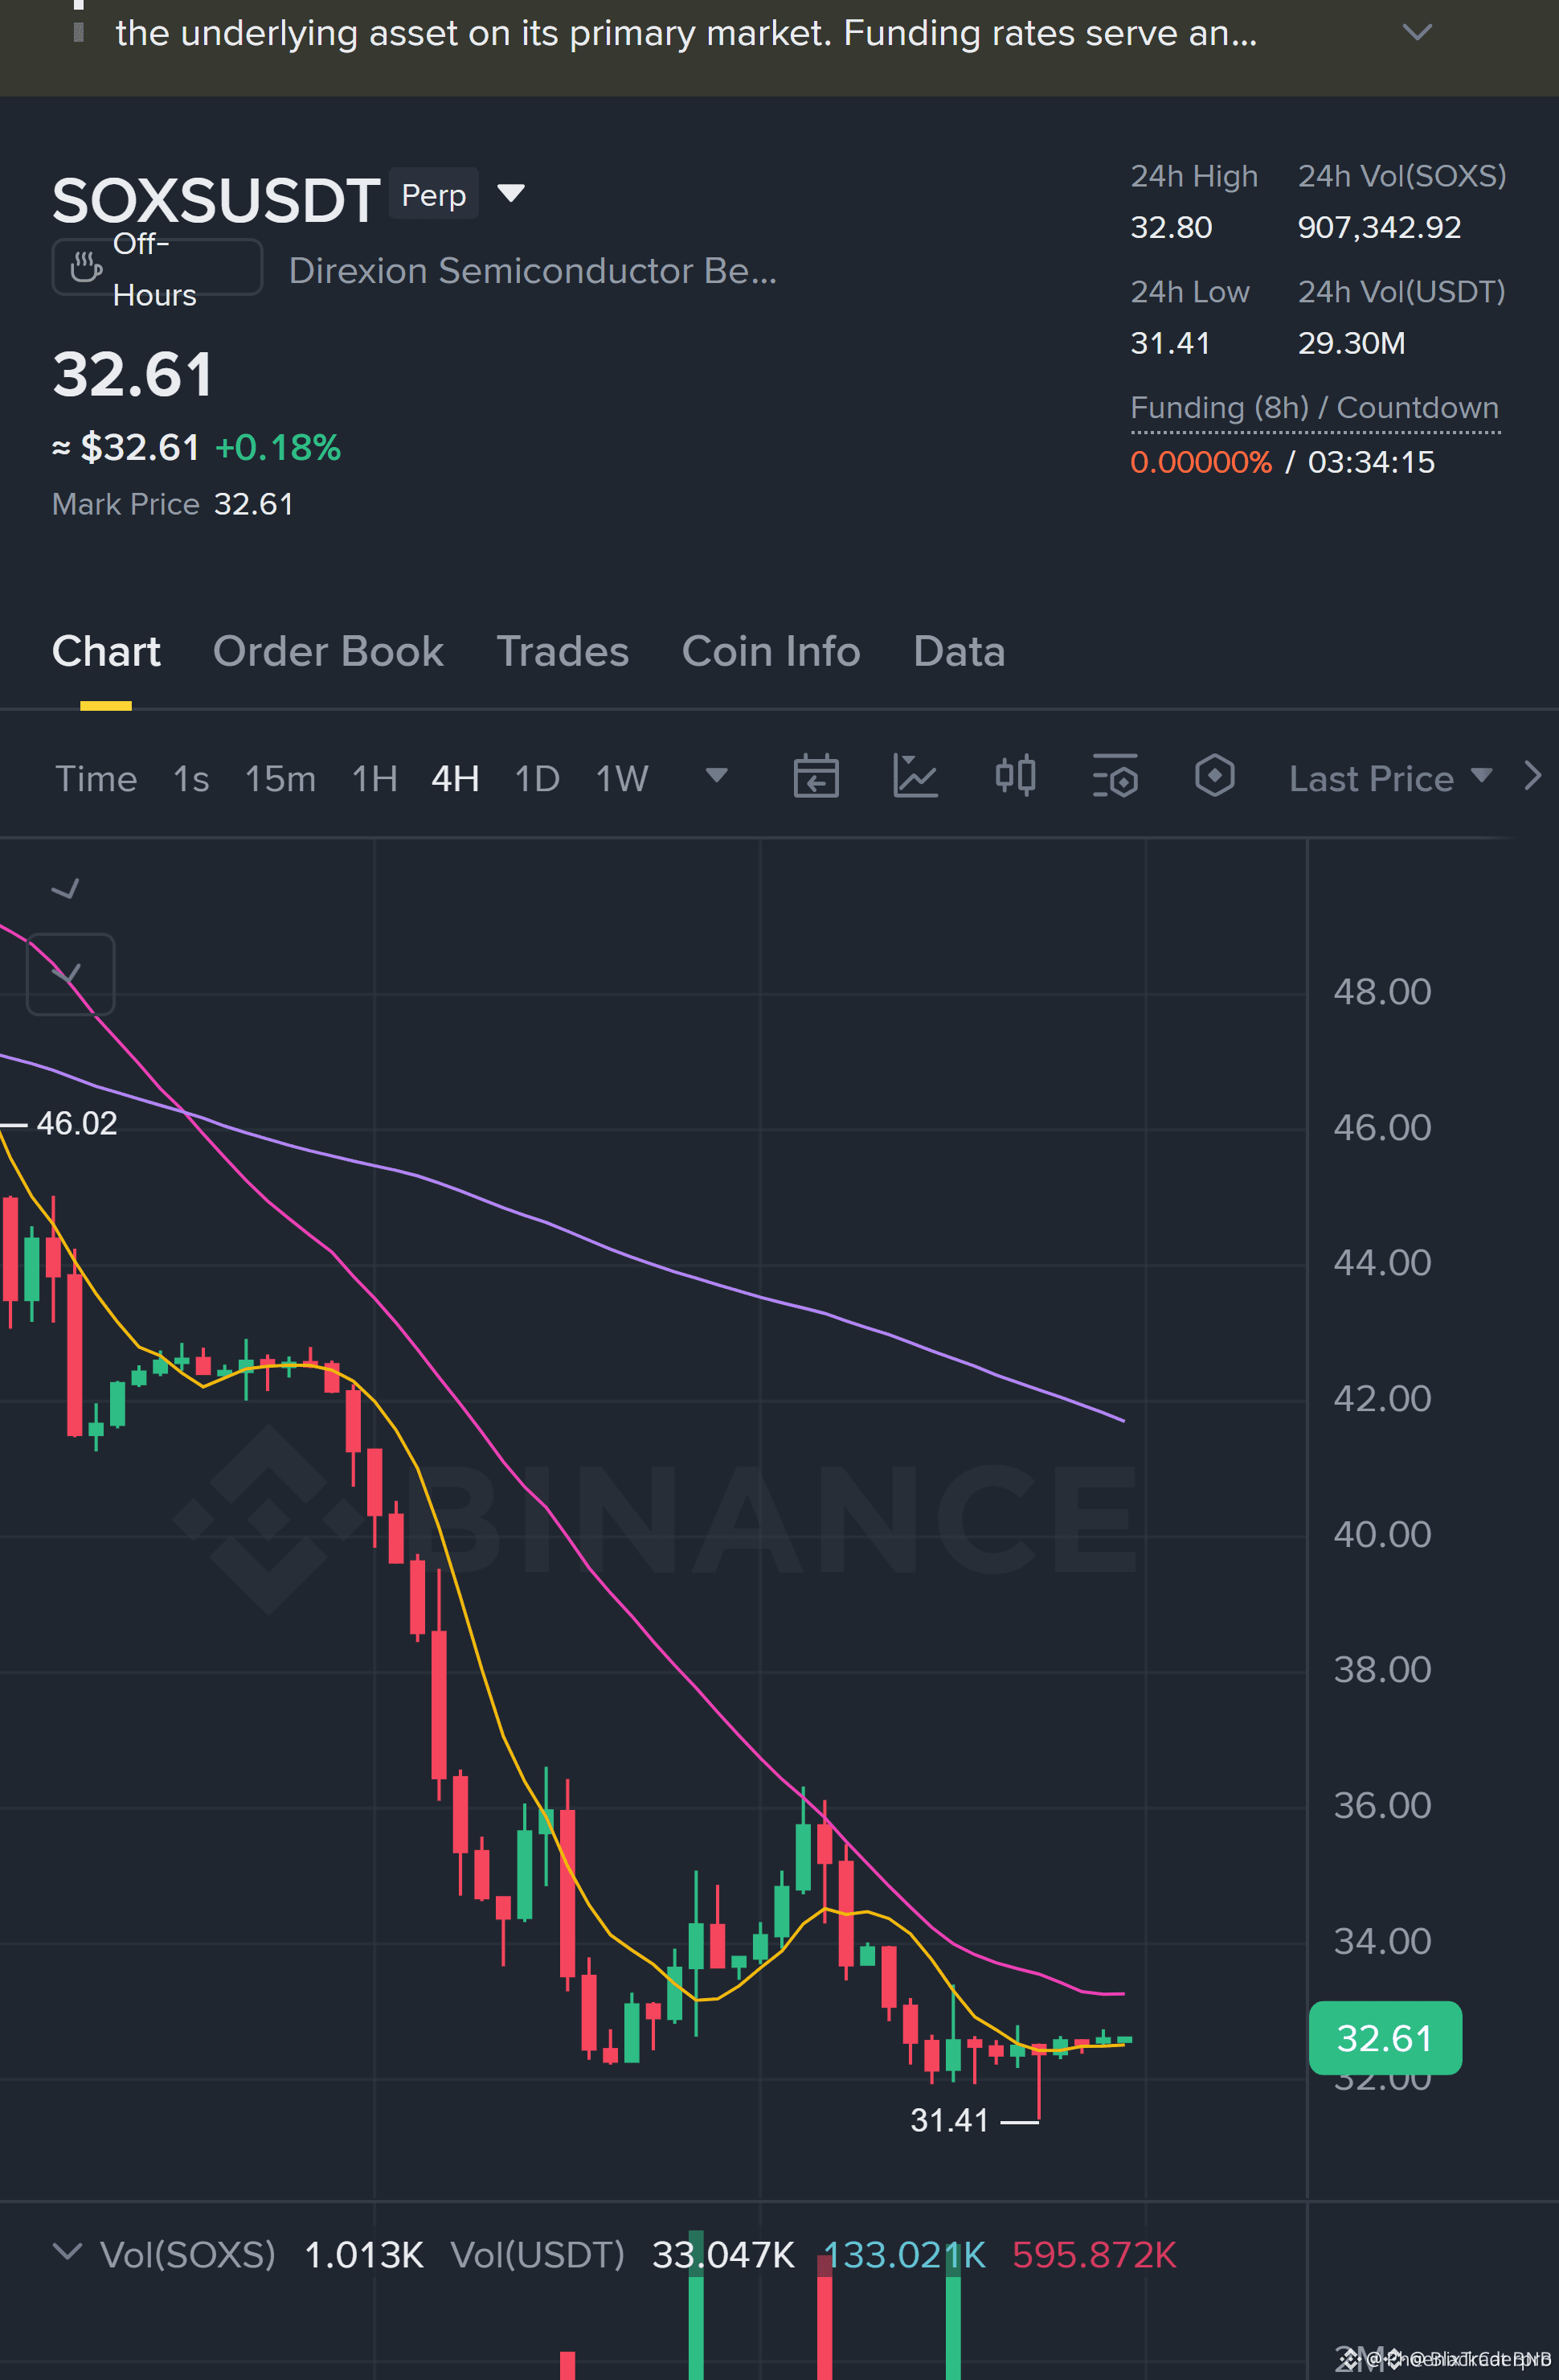This screenshot has height=2380, width=1559.
Task: Tap the Off-Hours market status badge
Action: pos(157,268)
